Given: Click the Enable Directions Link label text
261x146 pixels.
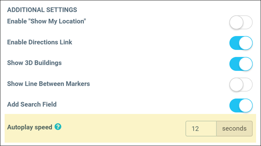Looking at the screenshot, I should (x=40, y=42).
